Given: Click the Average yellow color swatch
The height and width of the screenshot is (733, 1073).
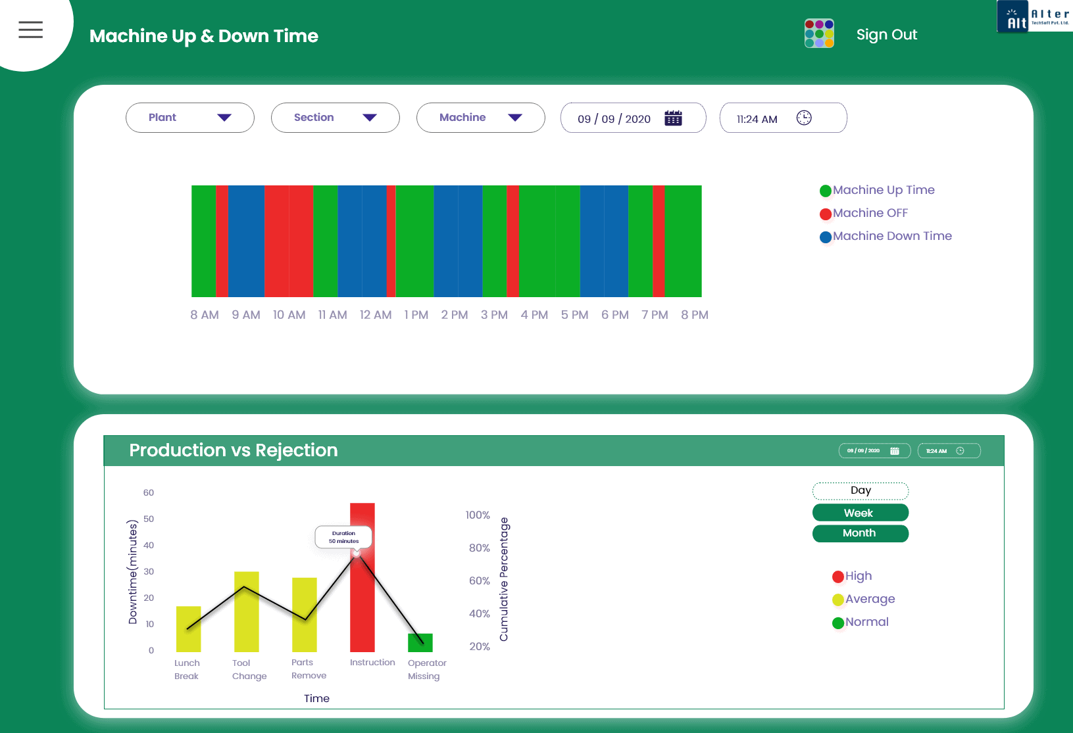Looking at the screenshot, I should tap(837, 599).
